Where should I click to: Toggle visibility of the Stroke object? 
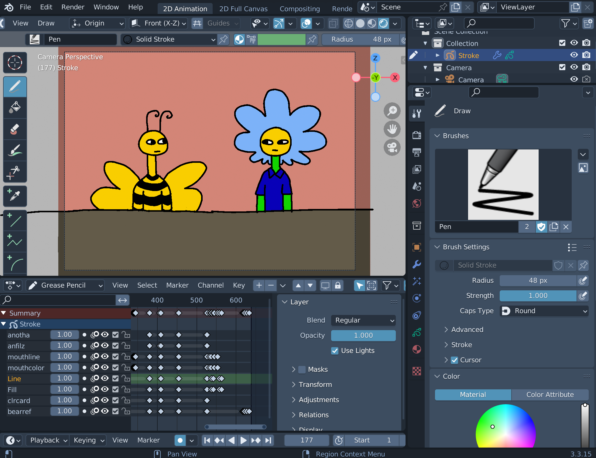tap(574, 55)
